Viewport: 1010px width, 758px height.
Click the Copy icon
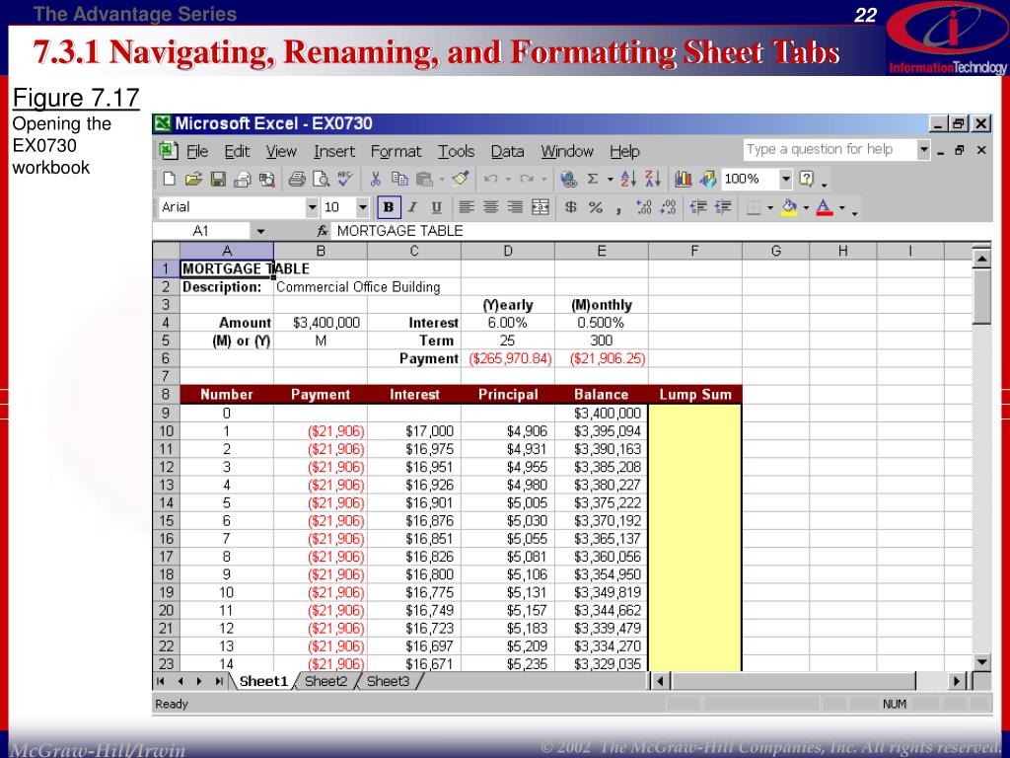pyautogui.click(x=399, y=180)
